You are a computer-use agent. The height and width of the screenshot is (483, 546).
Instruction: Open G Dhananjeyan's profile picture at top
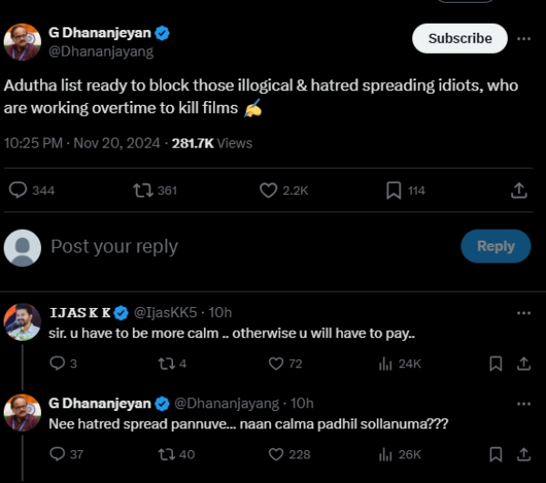pos(23,42)
